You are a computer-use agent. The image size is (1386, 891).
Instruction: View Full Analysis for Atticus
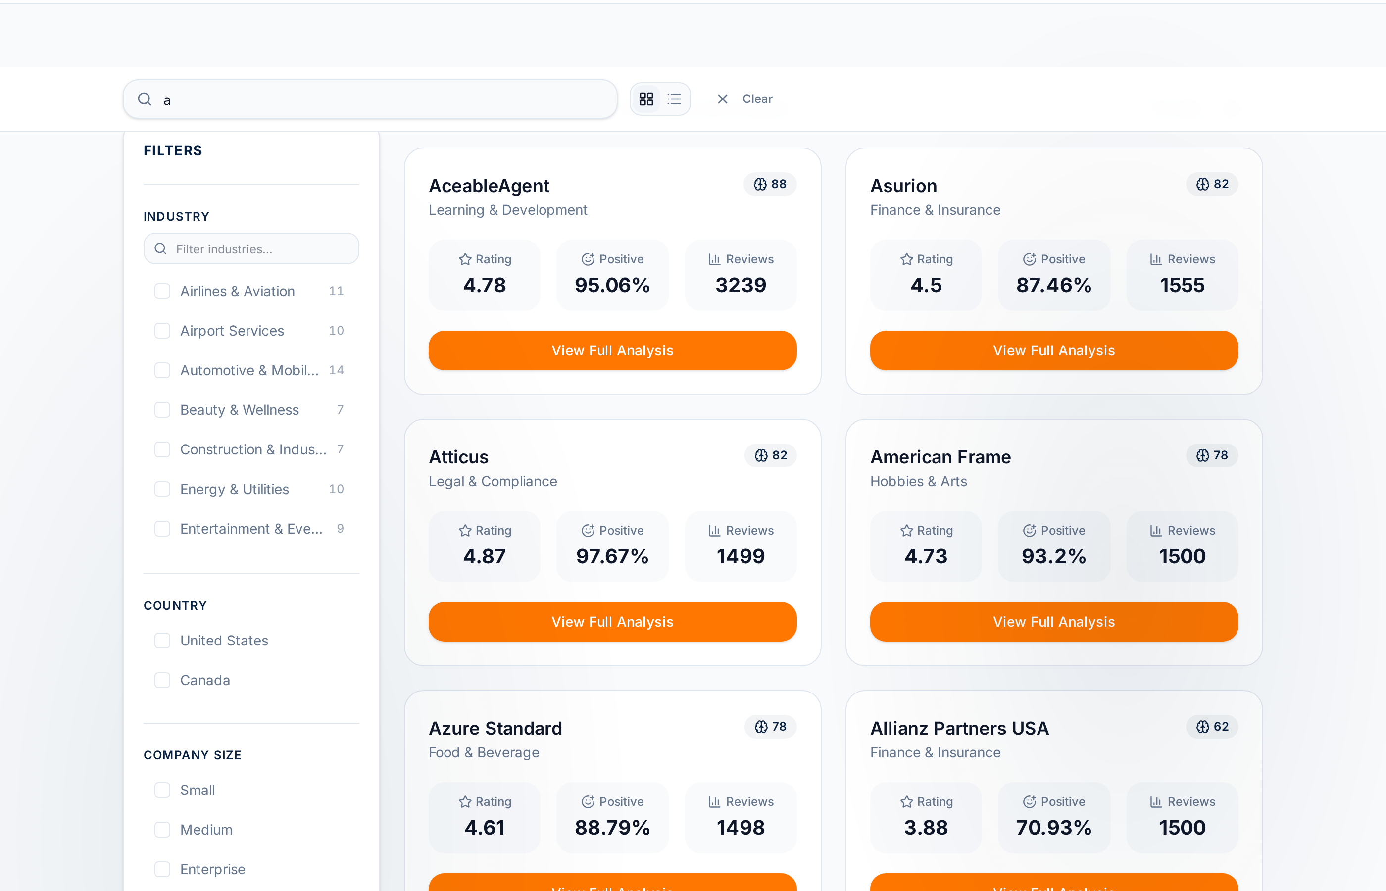pos(613,622)
